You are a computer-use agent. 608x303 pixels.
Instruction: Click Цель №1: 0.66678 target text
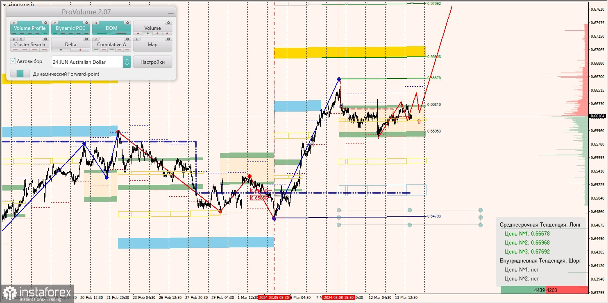click(x=527, y=234)
